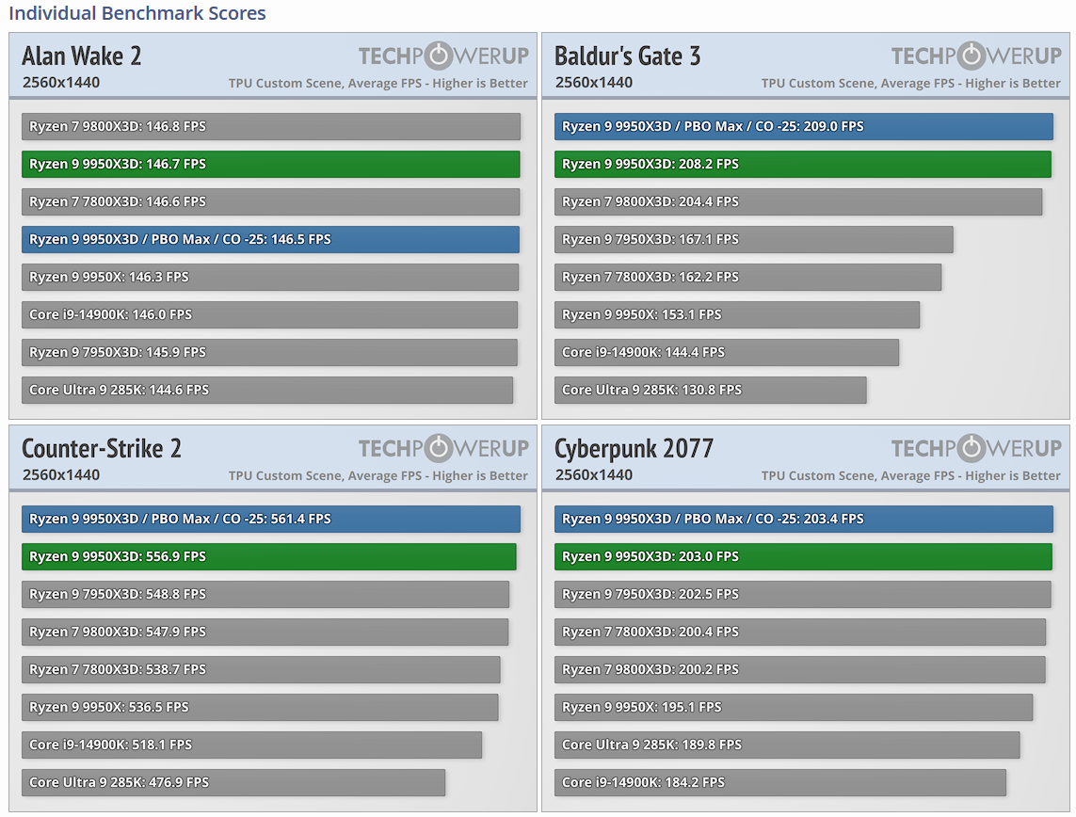The height and width of the screenshot is (817, 1076).
Task: Click "2560x1440" under the Cyberpunk 2077 title
Action: [594, 474]
